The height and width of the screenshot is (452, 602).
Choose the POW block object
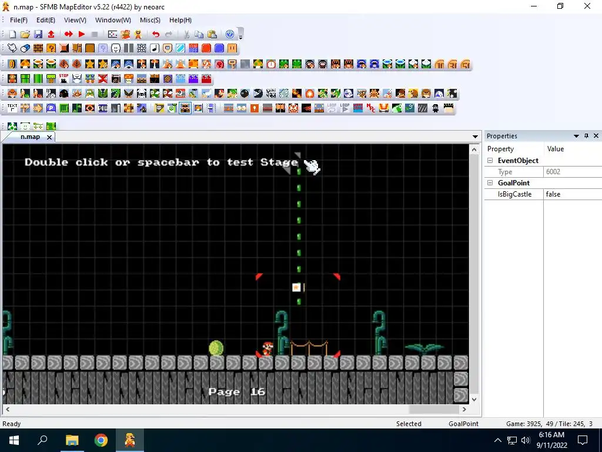pos(103,108)
